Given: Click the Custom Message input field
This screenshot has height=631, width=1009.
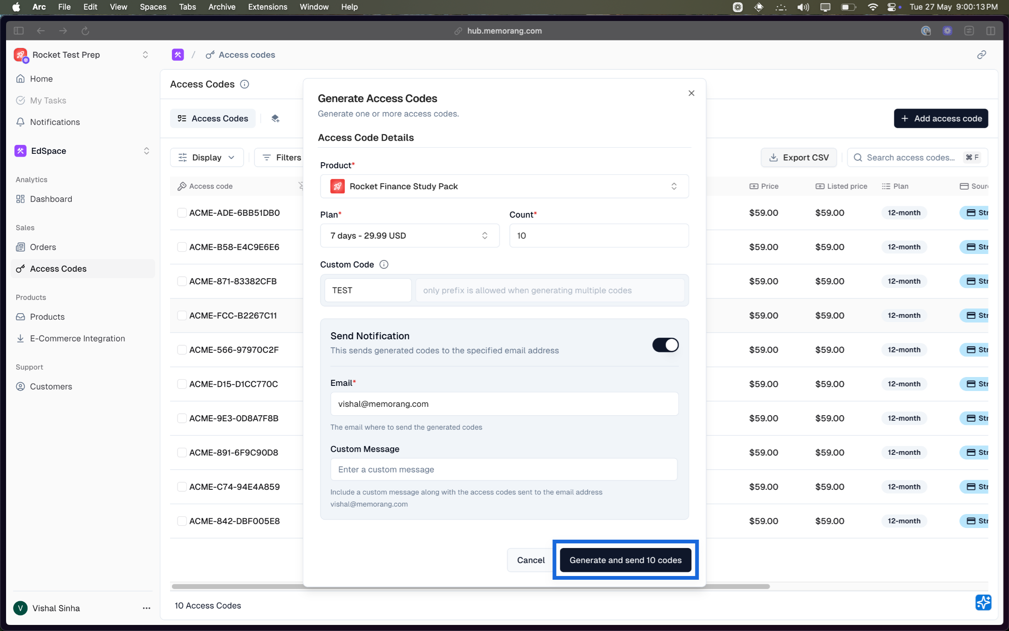Looking at the screenshot, I should point(504,469).
